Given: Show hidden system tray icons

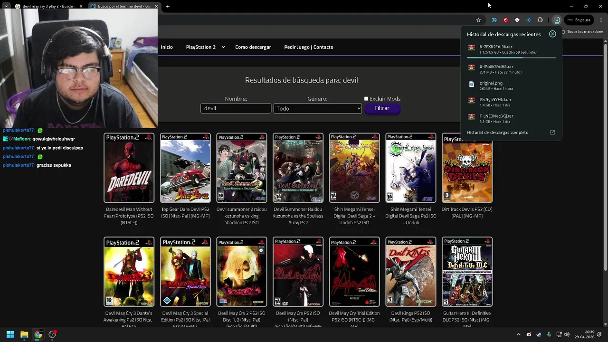Looking at the screenshot, I should pyautogui.click(x=519, y=334).
